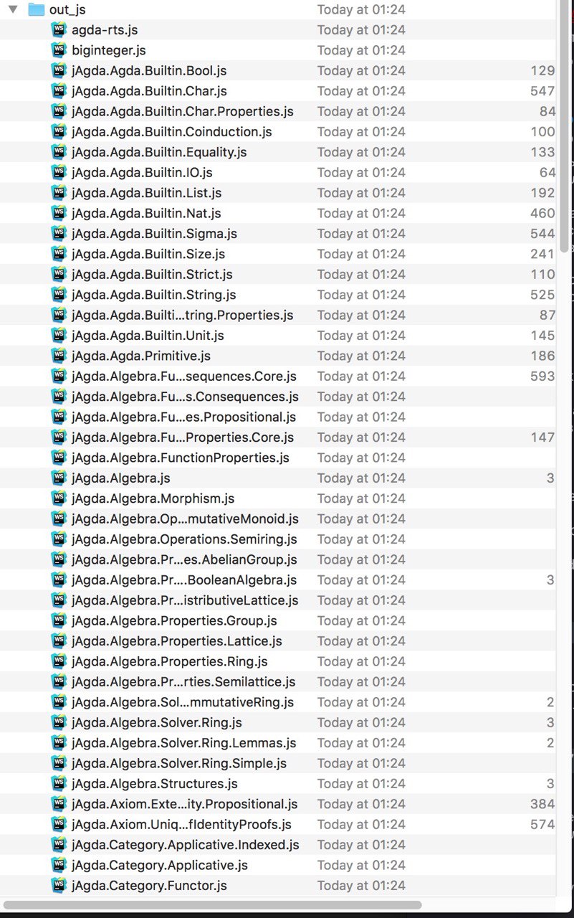Click icon of jAgda.Agda.Builtin.IO.js
Image resolution: width=574 pixels, height=918 pixels.
[x=59, y=172]
